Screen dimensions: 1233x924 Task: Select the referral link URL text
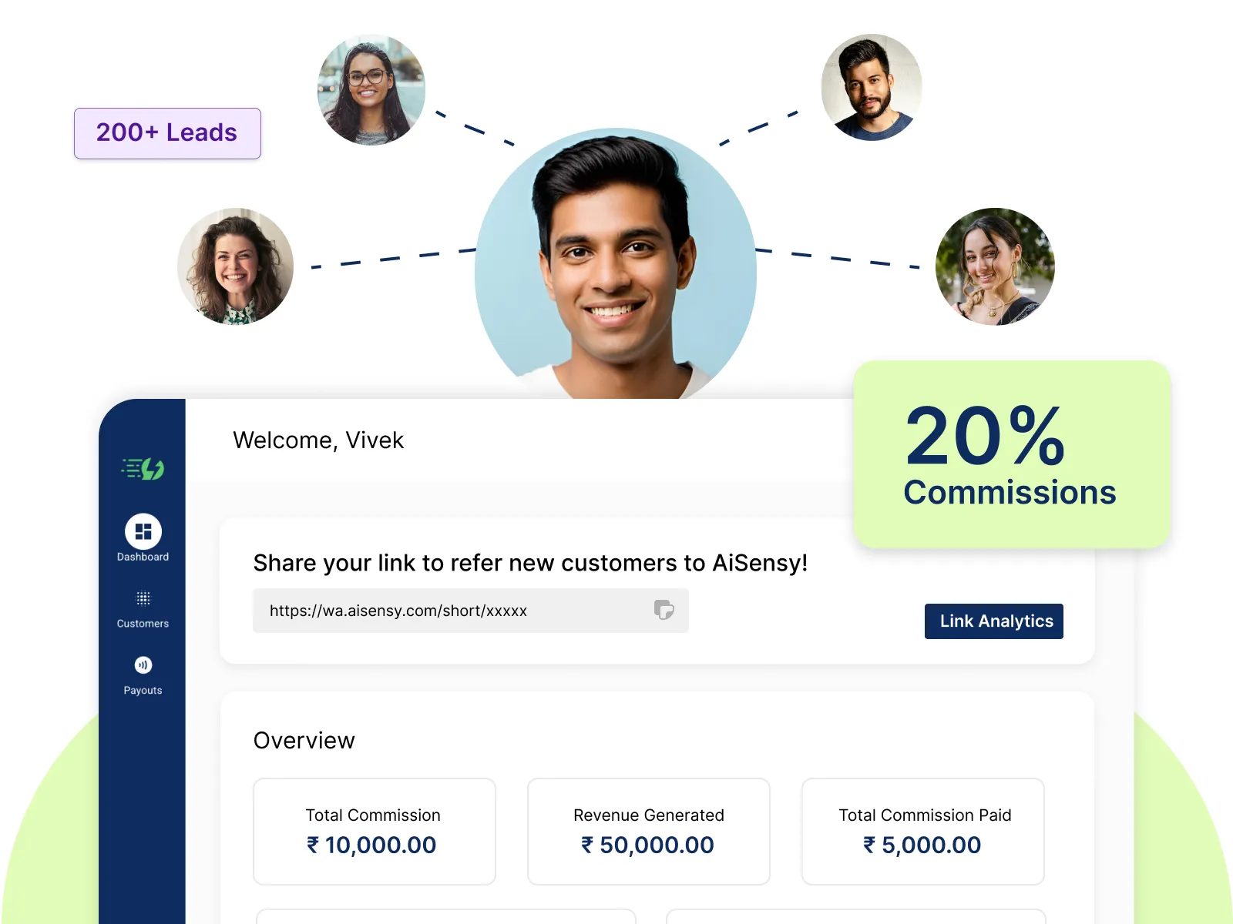pos(398,611)
